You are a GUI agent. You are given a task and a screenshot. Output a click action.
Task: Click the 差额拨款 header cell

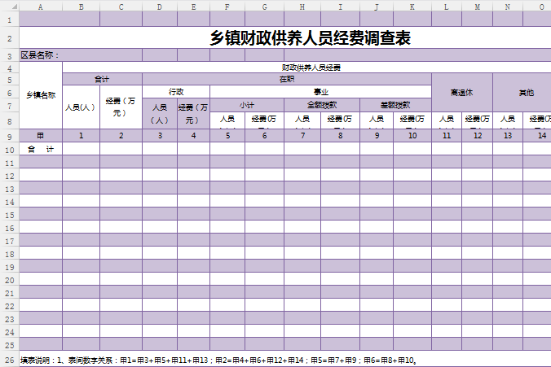point(395,104)
